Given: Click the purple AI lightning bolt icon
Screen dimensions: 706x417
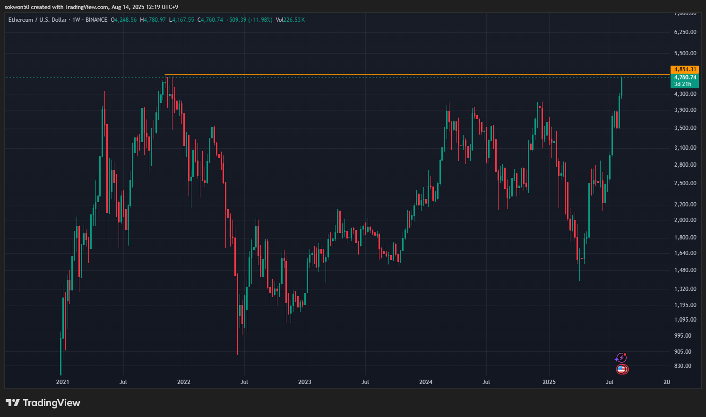Looking at the screenshot, I should click(x=621, y=357).
